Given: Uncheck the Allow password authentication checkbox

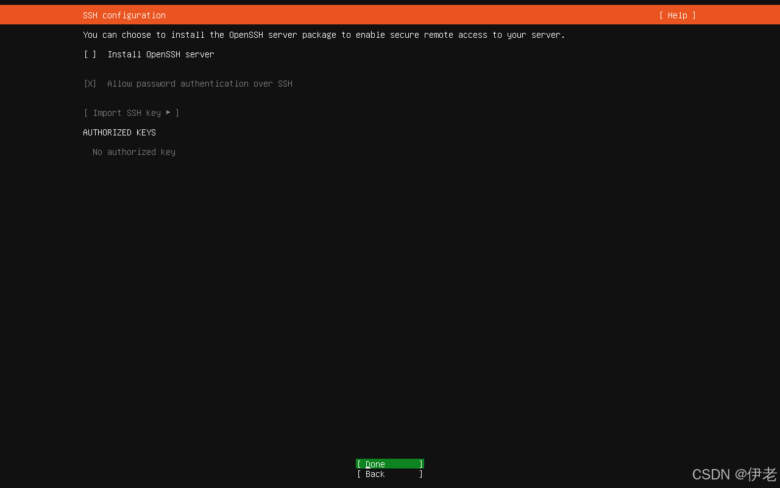Looking at the screenshot, I should 90,84.
